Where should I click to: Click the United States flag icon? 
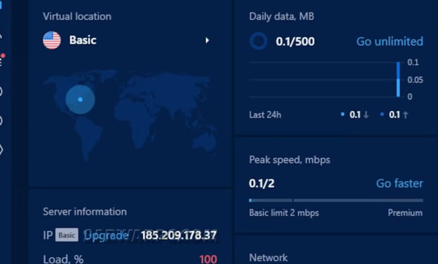tap(52, 40)
